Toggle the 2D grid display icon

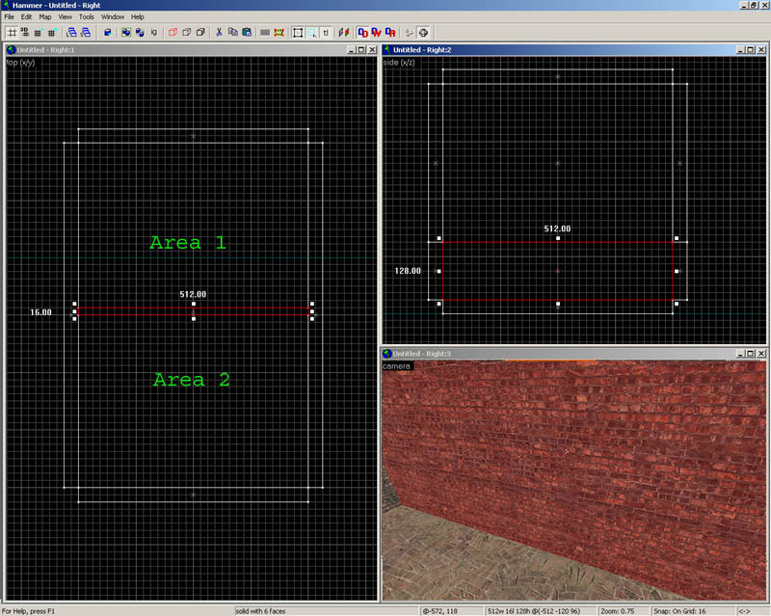(11, 32)
